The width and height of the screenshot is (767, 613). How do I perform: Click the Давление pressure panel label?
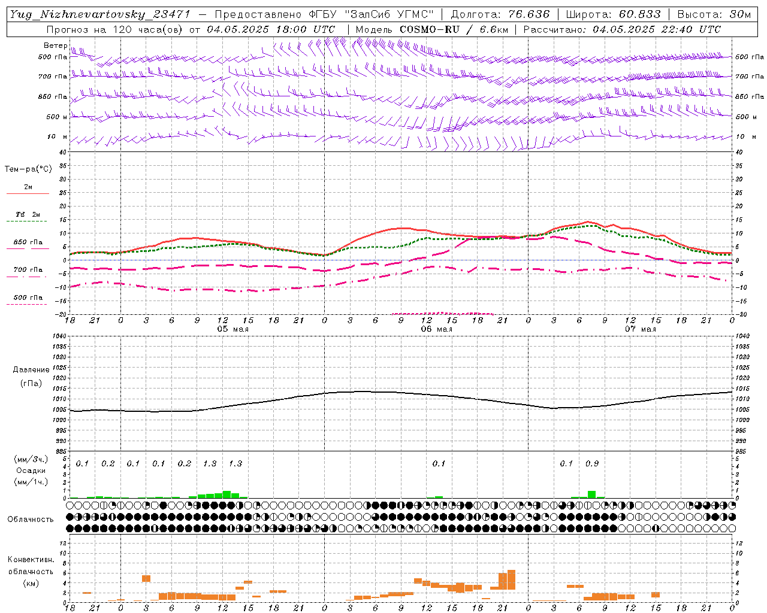31,370
